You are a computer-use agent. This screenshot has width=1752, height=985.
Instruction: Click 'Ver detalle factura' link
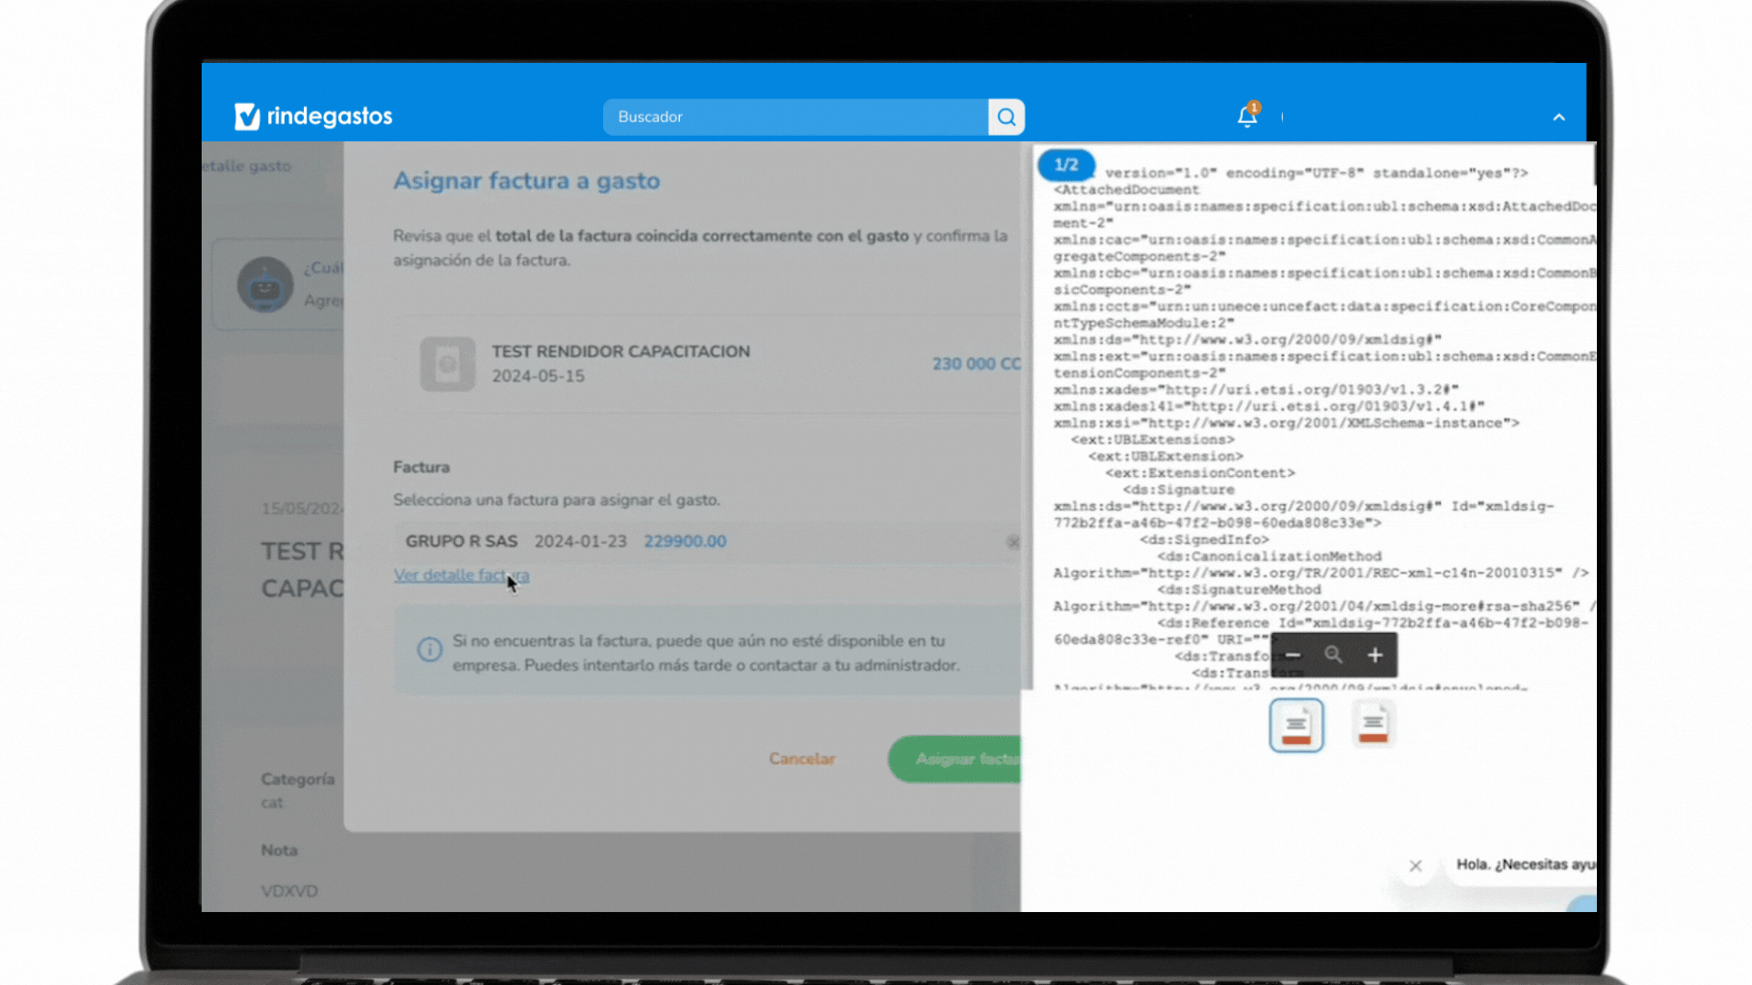pos(461,574)
